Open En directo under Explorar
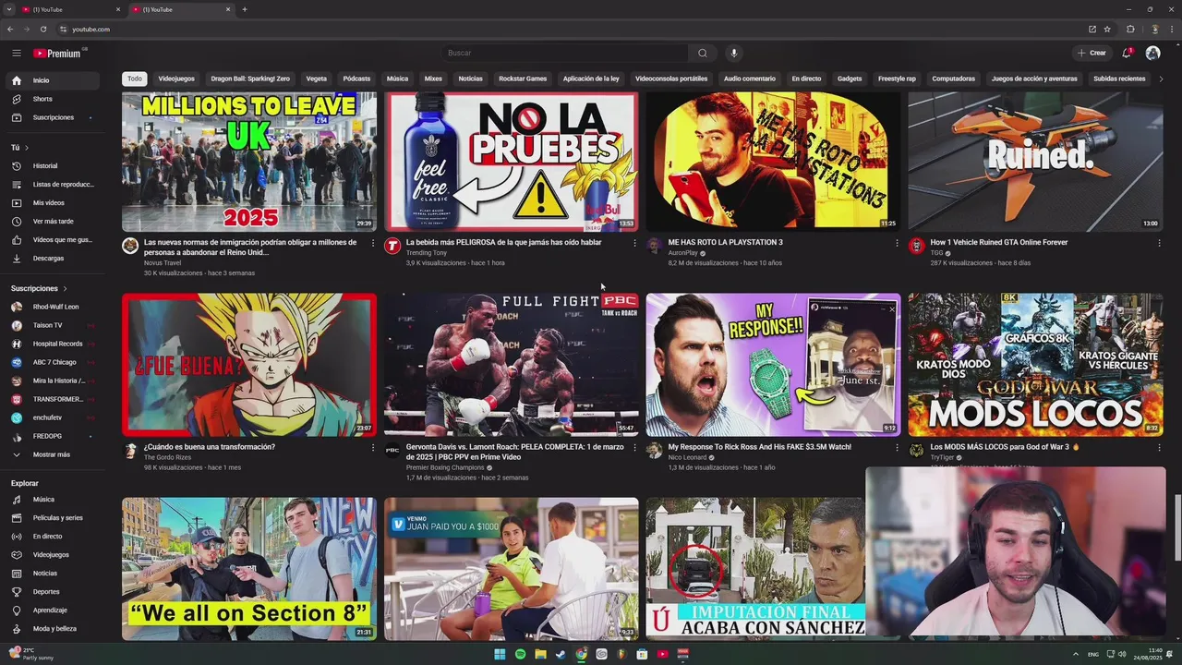Screen dimensions: 1182x665 click(54, 537)
